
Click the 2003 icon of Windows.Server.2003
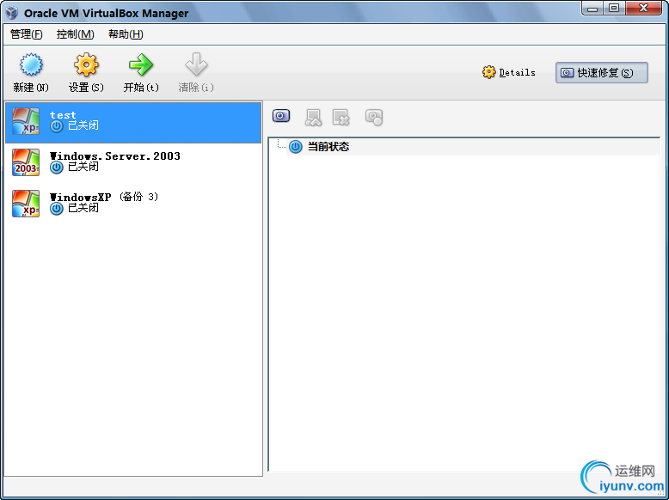pyautogui.click(x=26, y=162)
